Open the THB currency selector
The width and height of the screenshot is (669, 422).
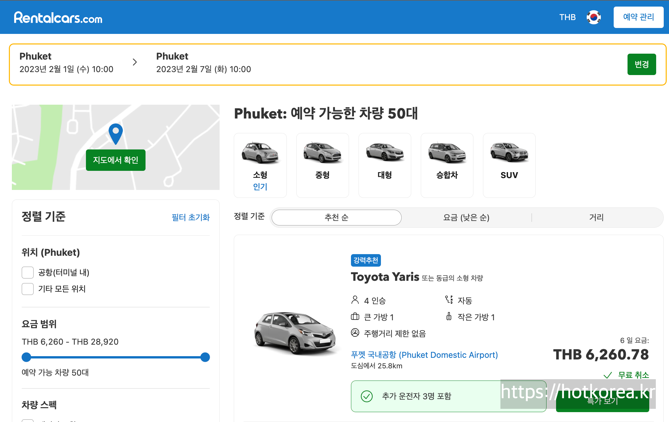567,17
